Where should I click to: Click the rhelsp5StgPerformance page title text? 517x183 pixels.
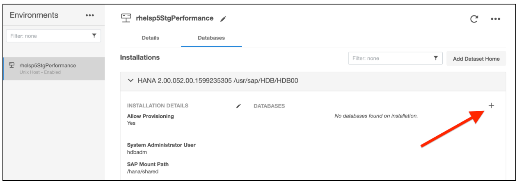[x=174, y=18]
